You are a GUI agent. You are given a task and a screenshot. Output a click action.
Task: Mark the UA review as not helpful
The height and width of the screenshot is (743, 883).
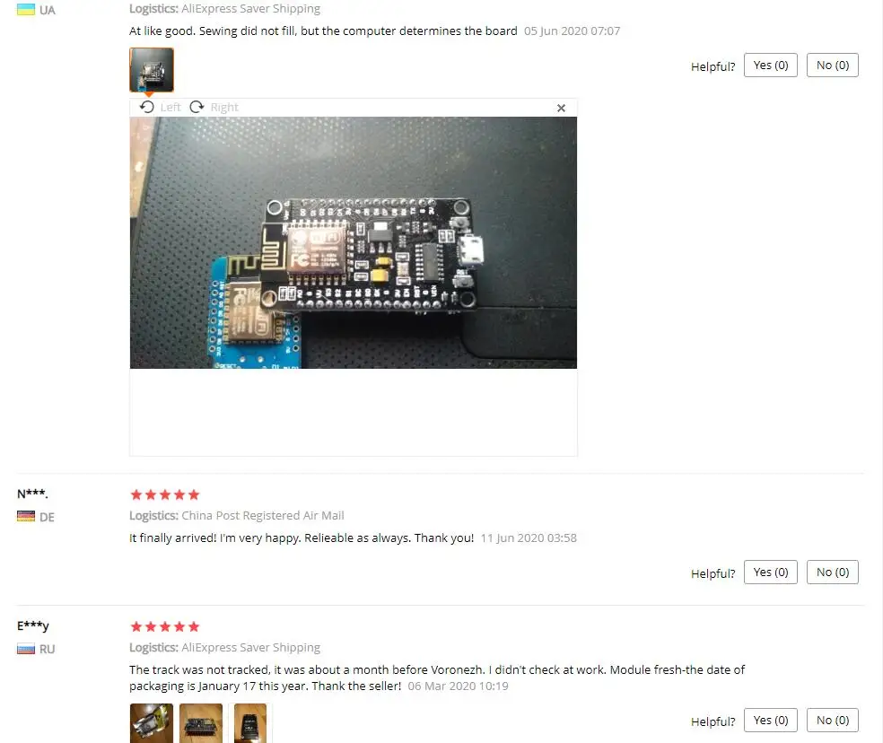(833, 66)
